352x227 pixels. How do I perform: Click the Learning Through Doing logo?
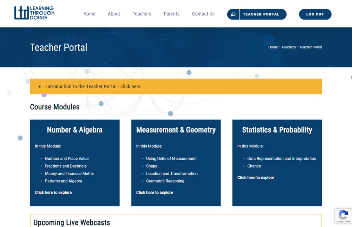[34, 13]
